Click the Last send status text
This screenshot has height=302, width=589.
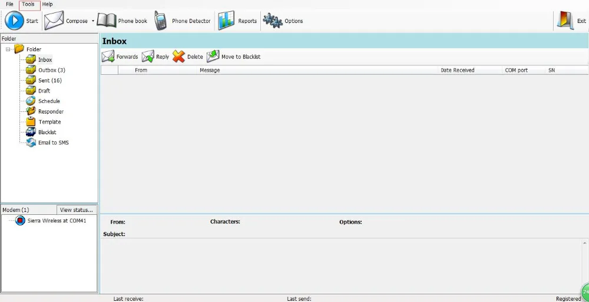click(299, 298)
